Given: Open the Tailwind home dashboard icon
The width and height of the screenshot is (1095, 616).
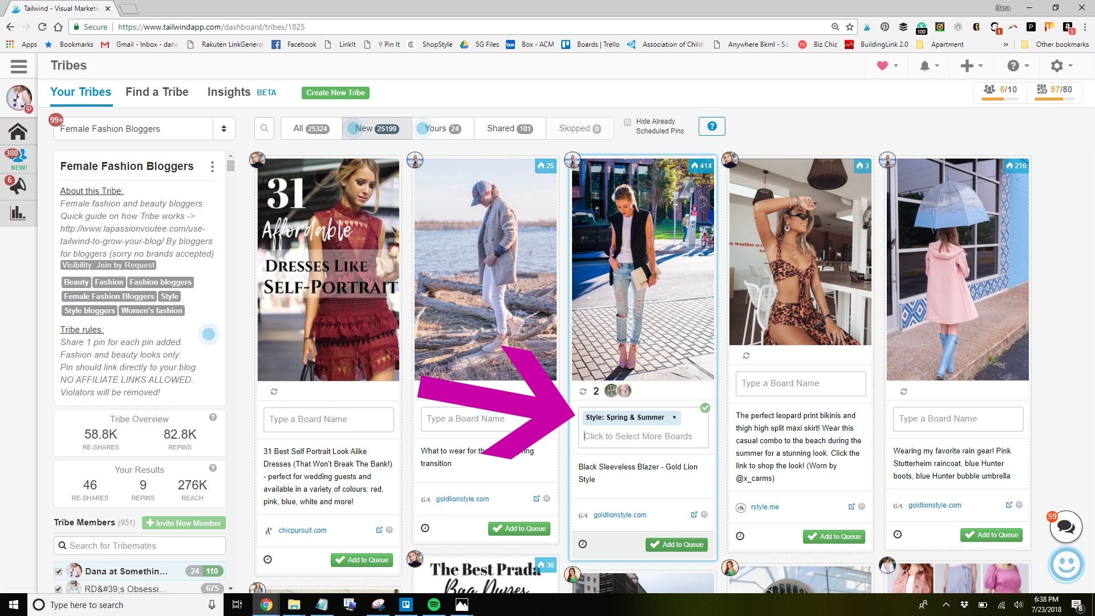Looking at the screenshot, I should 18,131.
